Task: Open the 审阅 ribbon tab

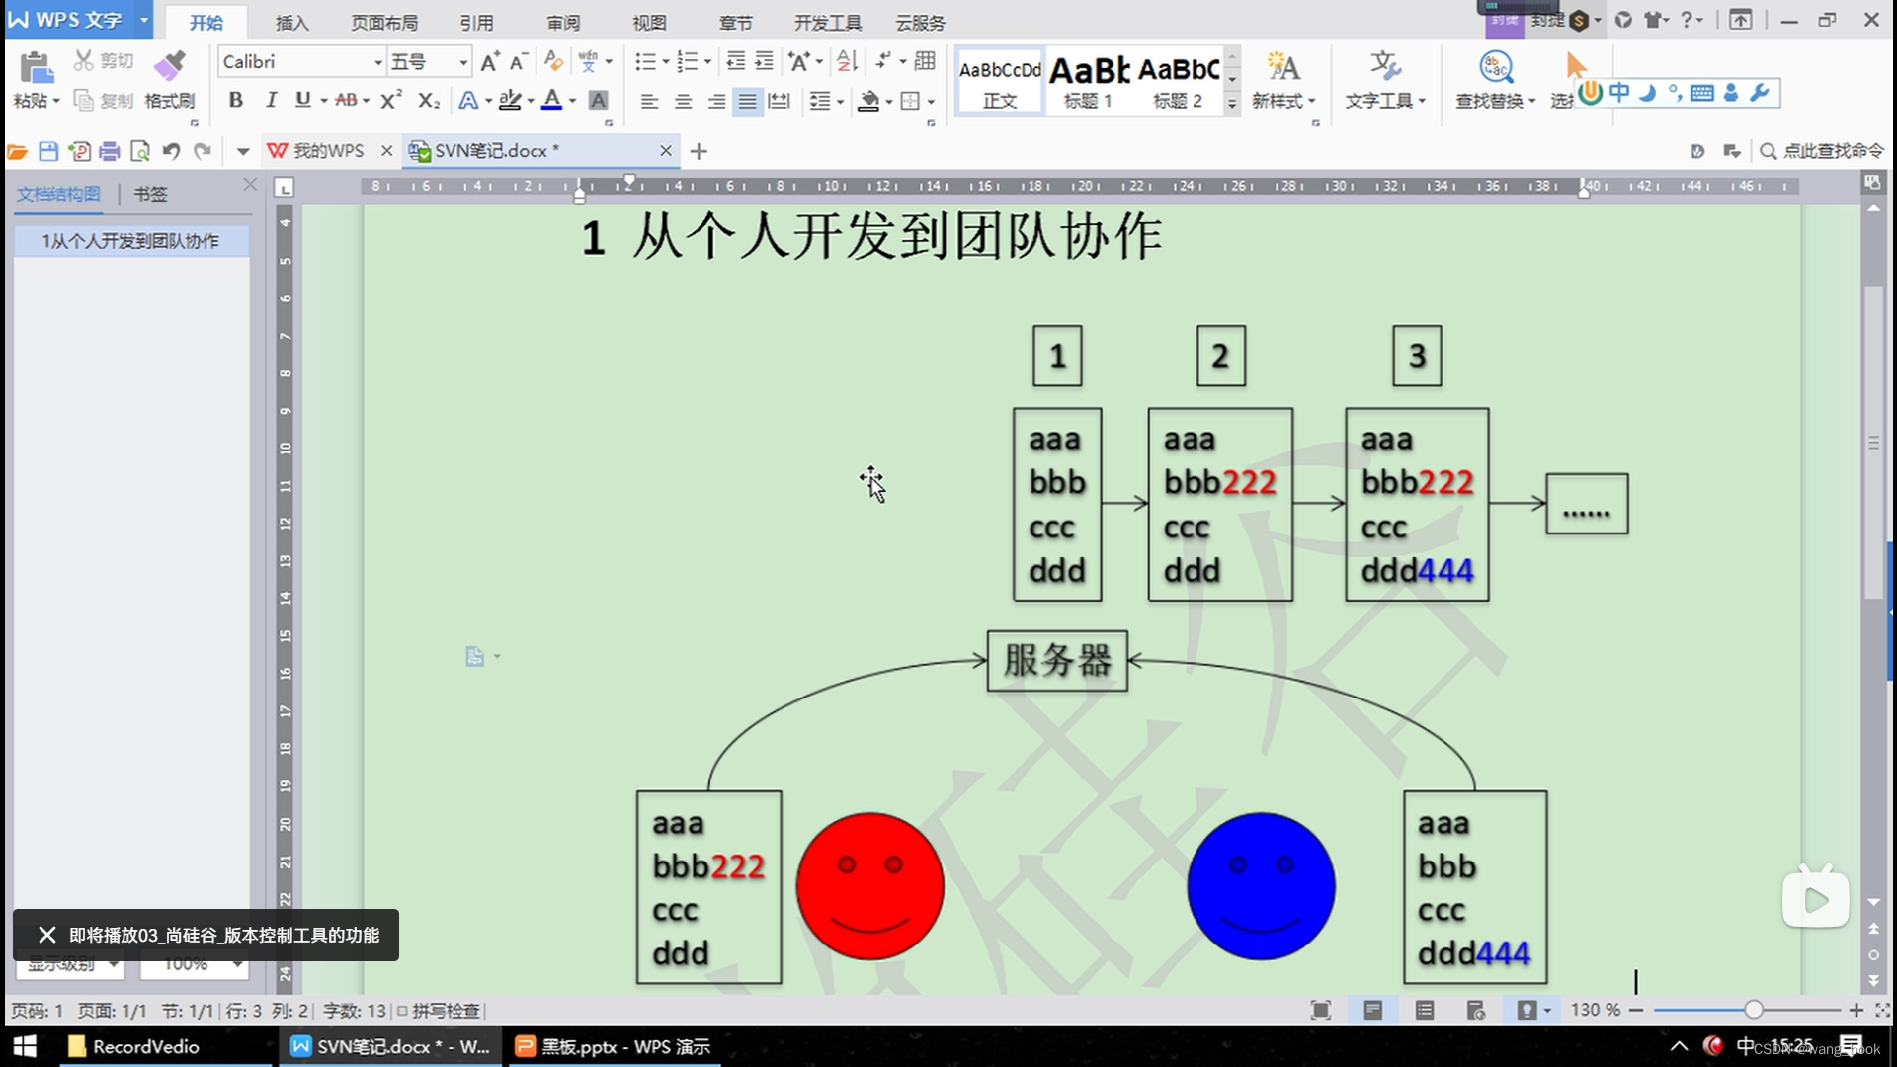Action: pos(561,22)
